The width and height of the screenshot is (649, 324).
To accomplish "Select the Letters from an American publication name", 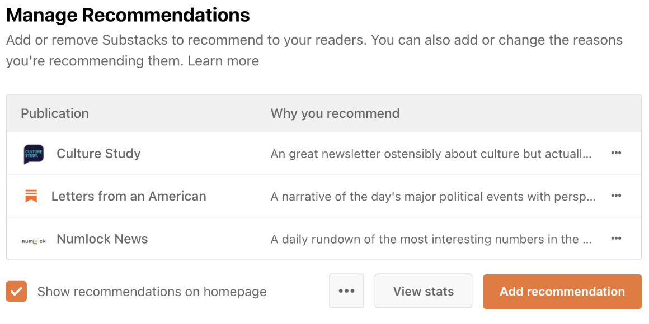I will click(129, 196).
